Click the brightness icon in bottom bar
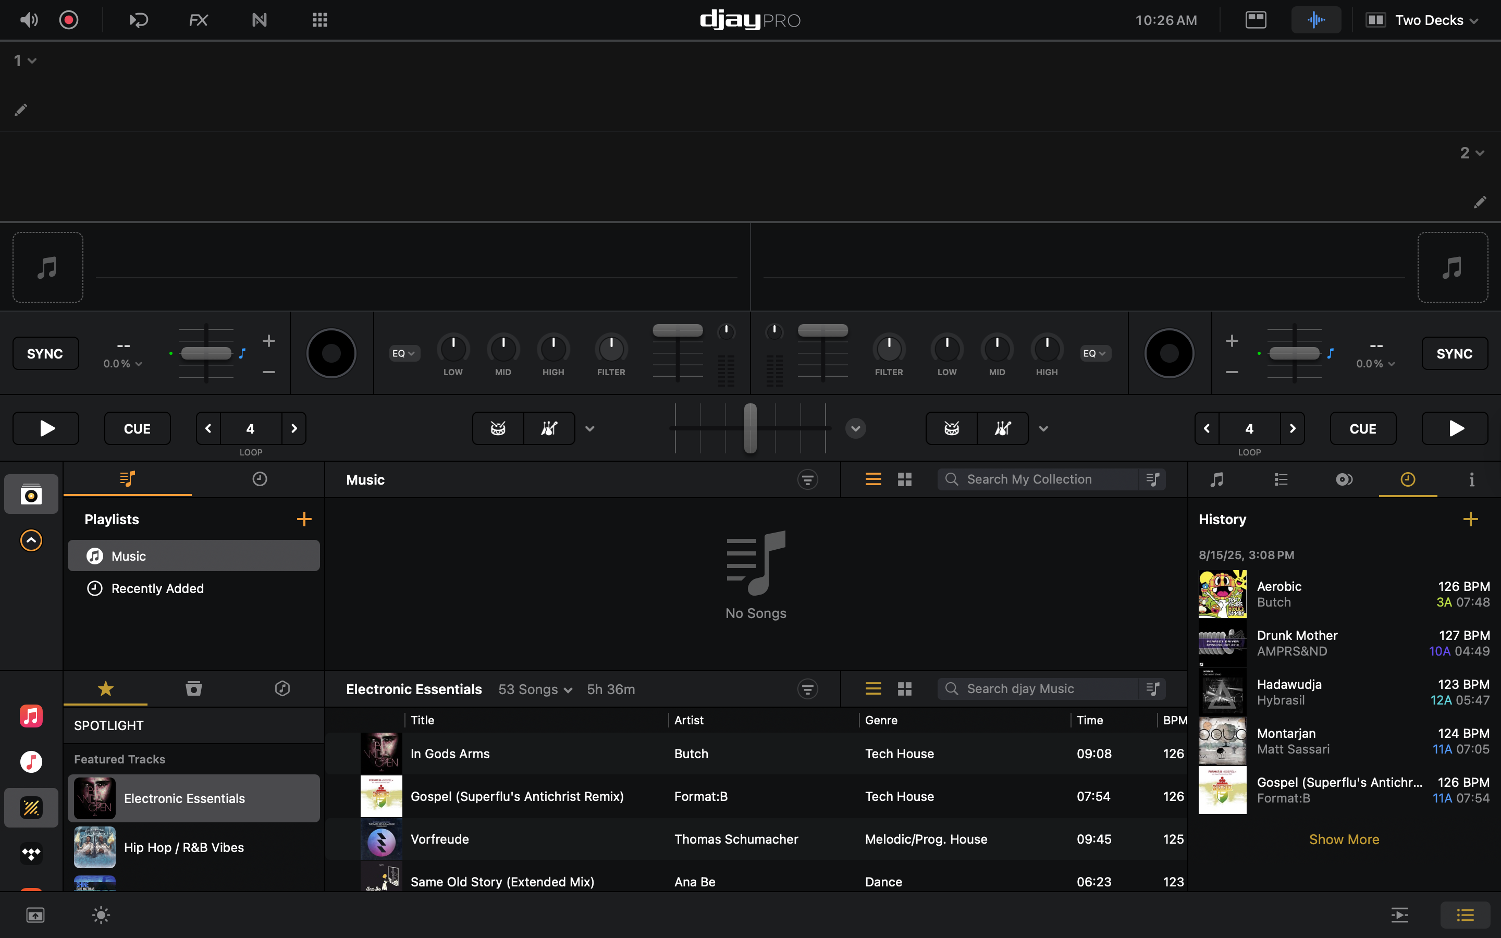The width and height of the screenshot is (1501, 938). [101, 915]
